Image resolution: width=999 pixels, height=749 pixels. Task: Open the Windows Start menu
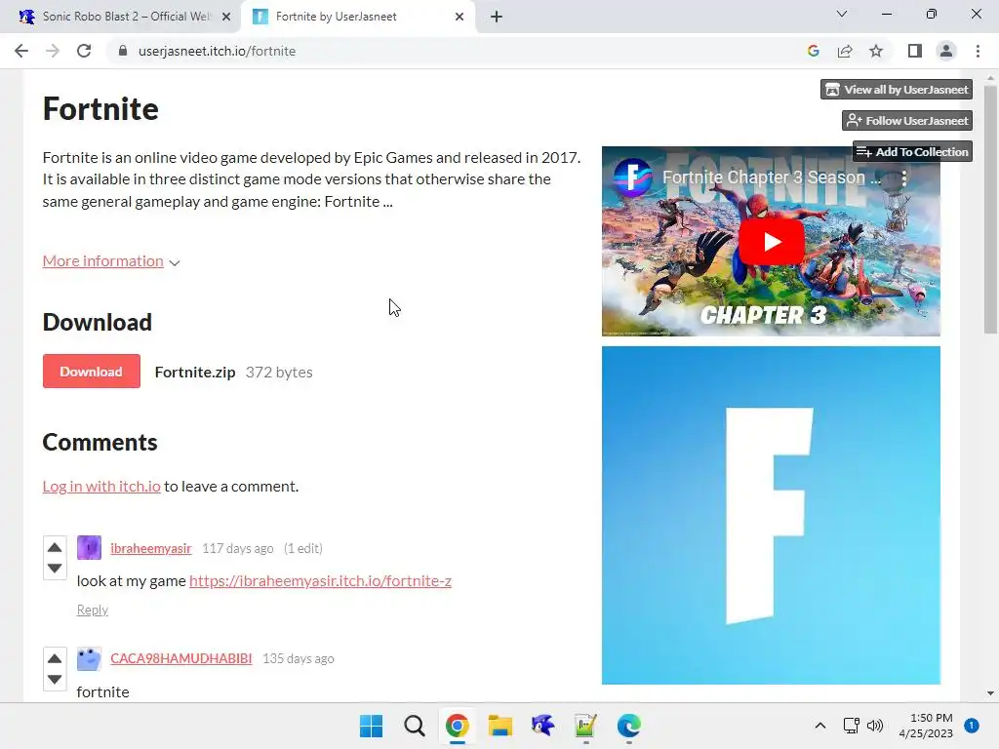[x=372, y=726]
